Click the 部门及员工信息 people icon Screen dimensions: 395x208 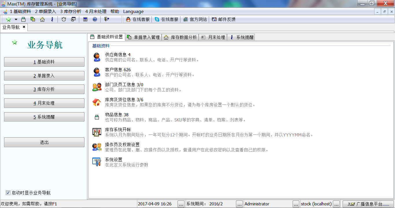coord(97,87)
